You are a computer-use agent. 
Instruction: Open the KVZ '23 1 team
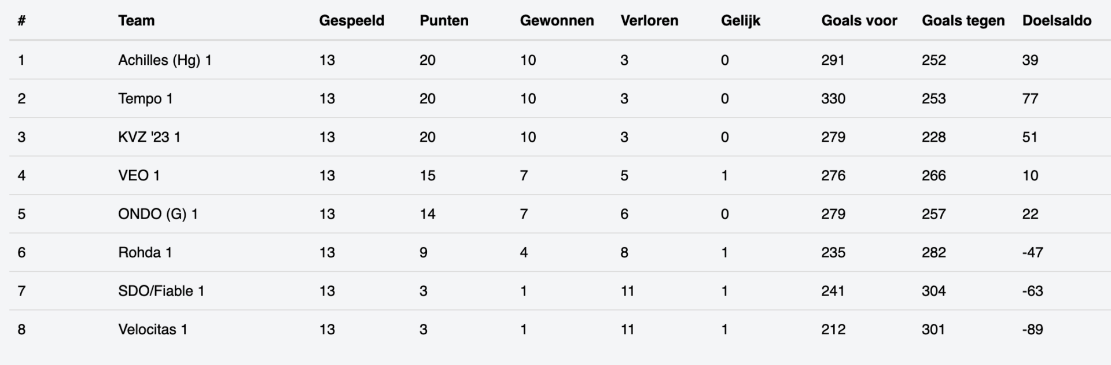pyautogui.click(x=149, y=137)
